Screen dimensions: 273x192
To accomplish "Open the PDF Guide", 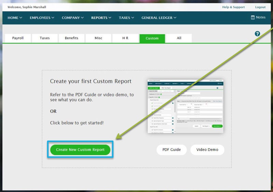I will pyautogui.click(x=172, y=150).
